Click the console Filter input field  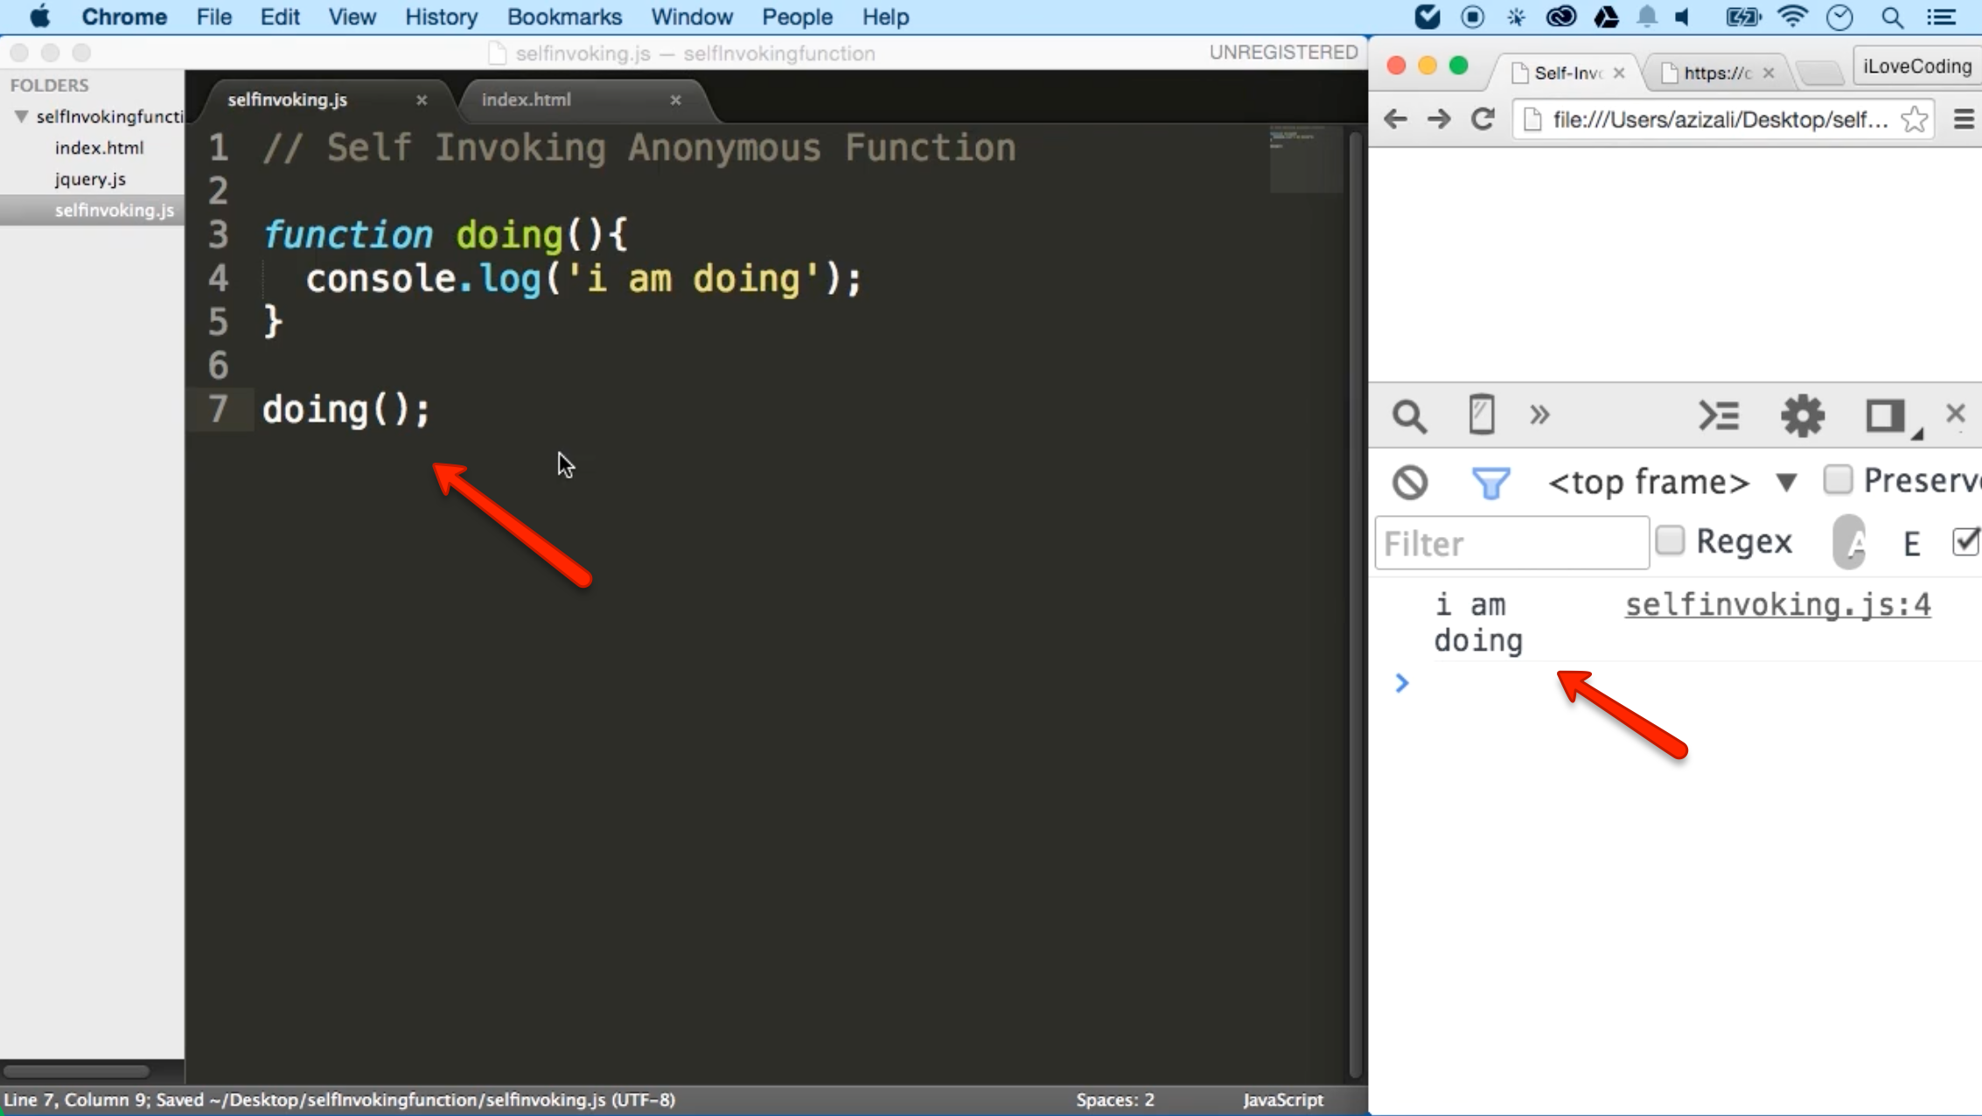pos(1511,542)
